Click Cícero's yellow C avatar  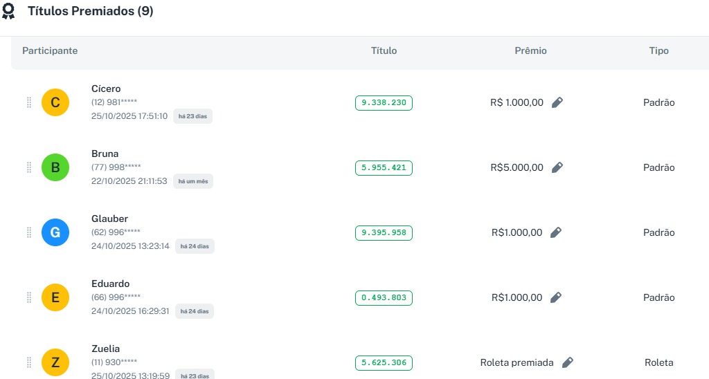[x=55, y=102]
